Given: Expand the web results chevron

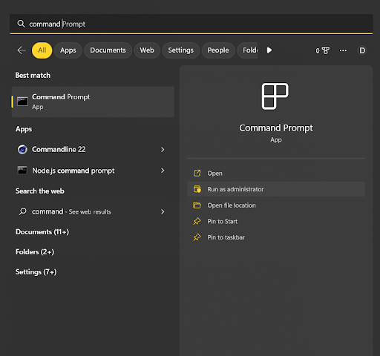Looking at the screenshot, I should pyautogui.click(x=163, y=211).
